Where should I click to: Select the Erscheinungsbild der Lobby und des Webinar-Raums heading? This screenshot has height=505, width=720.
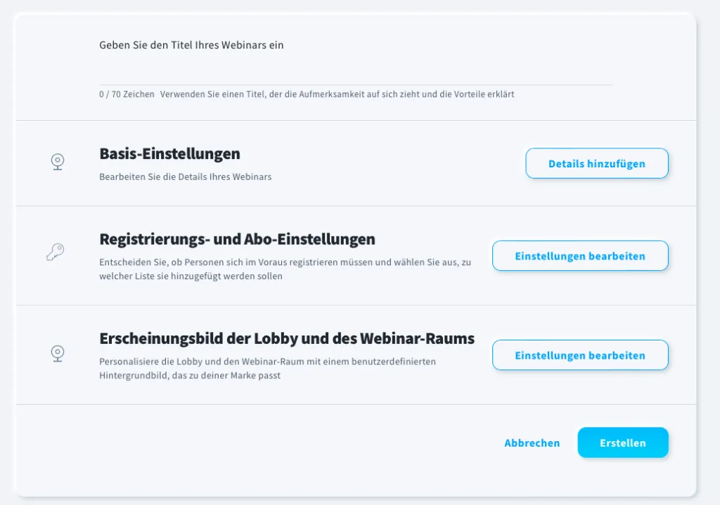(x=287, y=338)
